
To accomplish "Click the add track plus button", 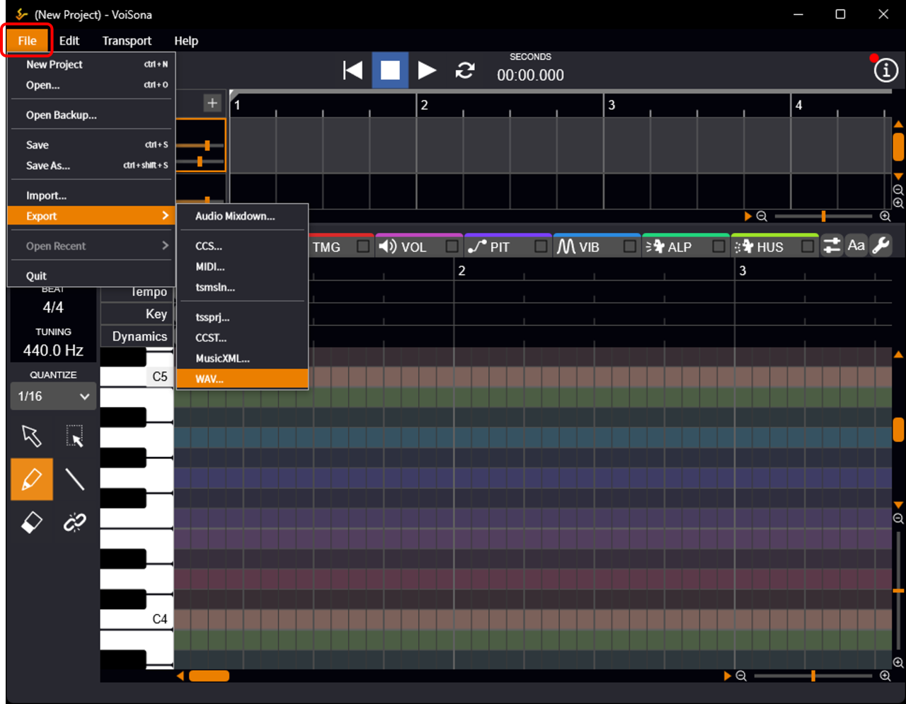I will (x=212, y=103).
